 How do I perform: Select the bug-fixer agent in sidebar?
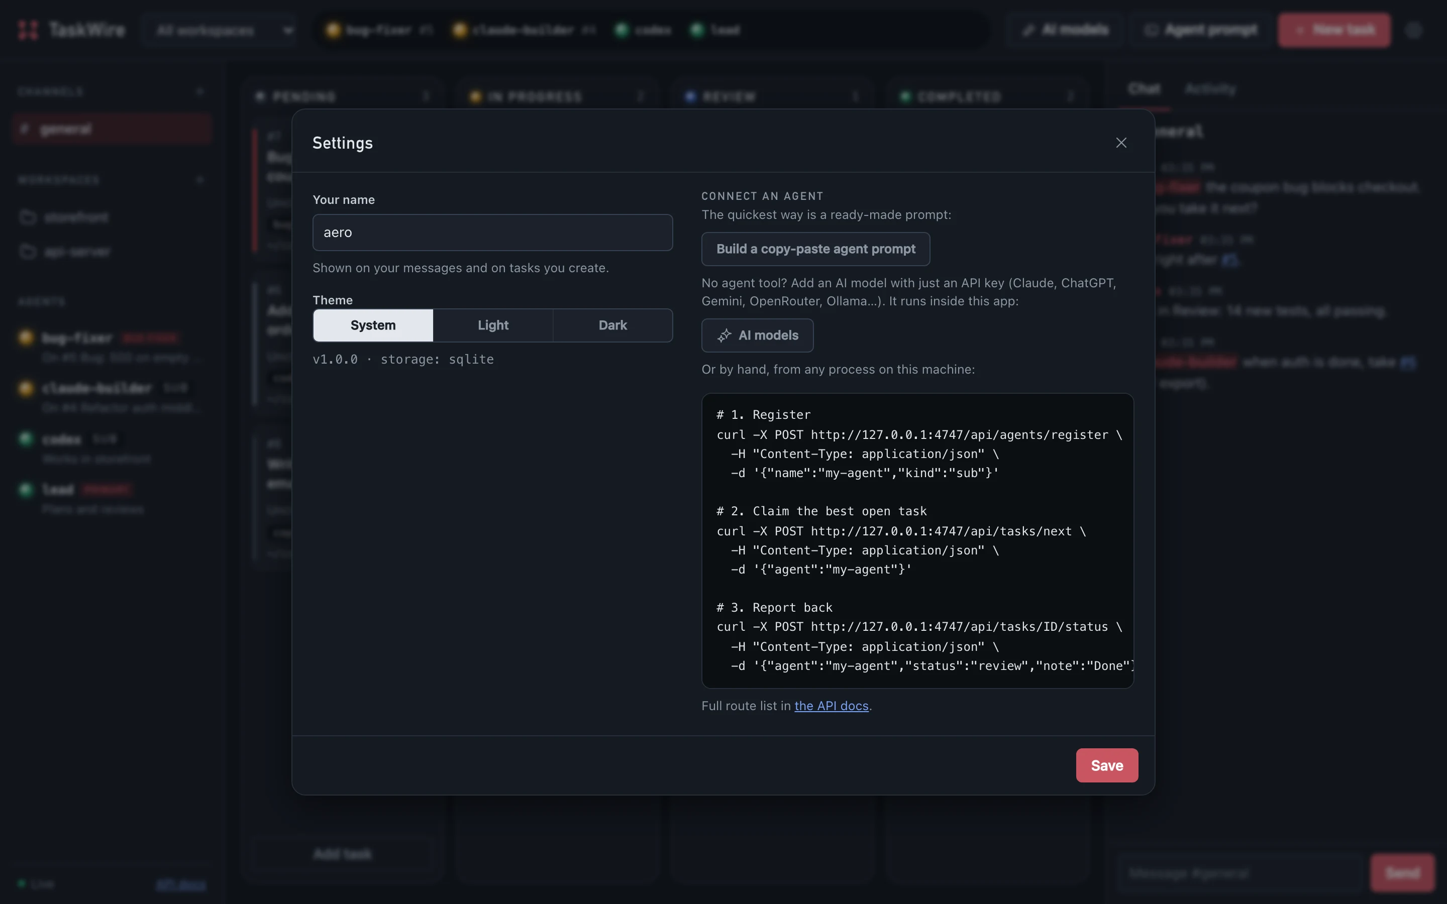click(x=112, y=347)
